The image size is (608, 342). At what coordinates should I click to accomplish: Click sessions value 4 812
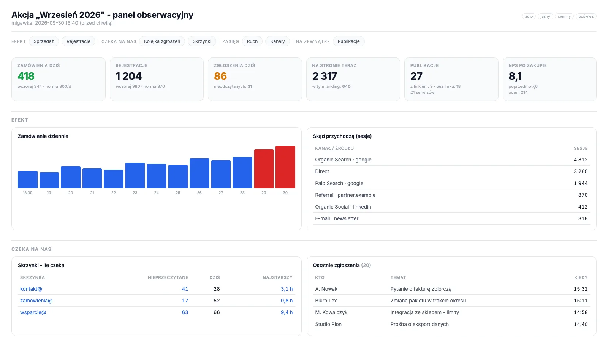click(581, 160)
